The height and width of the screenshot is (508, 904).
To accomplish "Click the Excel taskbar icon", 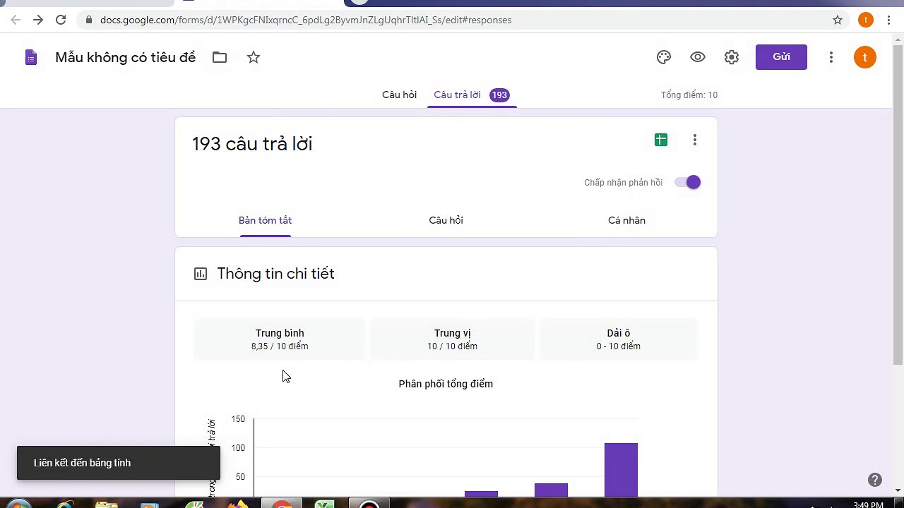I will (323, 505).
